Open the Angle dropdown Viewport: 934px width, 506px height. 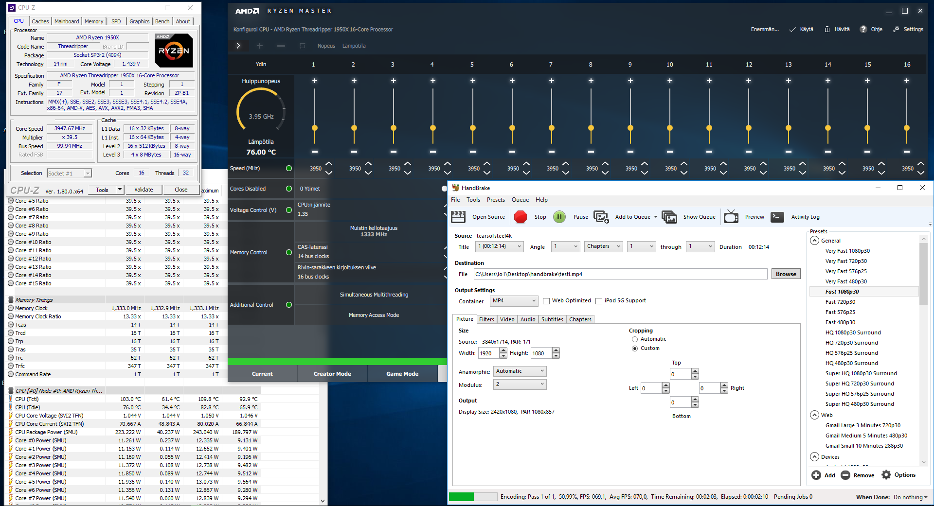(566, 246)
